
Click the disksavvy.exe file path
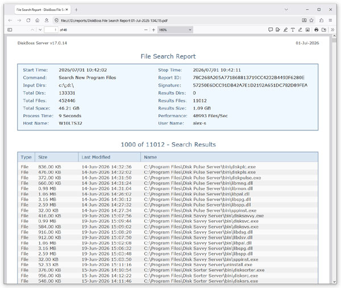pyautogui.click(x=204, y=216)
